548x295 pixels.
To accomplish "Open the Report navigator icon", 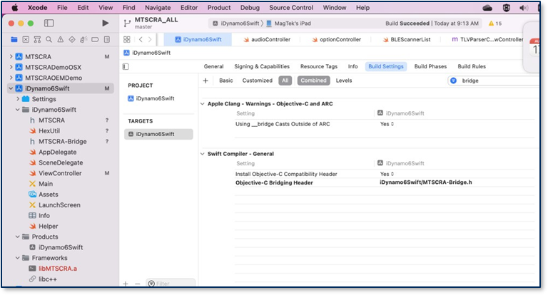I will pos(107,39).
